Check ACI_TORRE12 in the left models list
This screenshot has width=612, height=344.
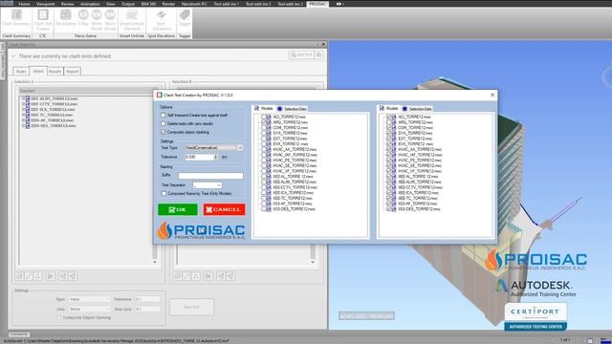click(x=264, y=117)
